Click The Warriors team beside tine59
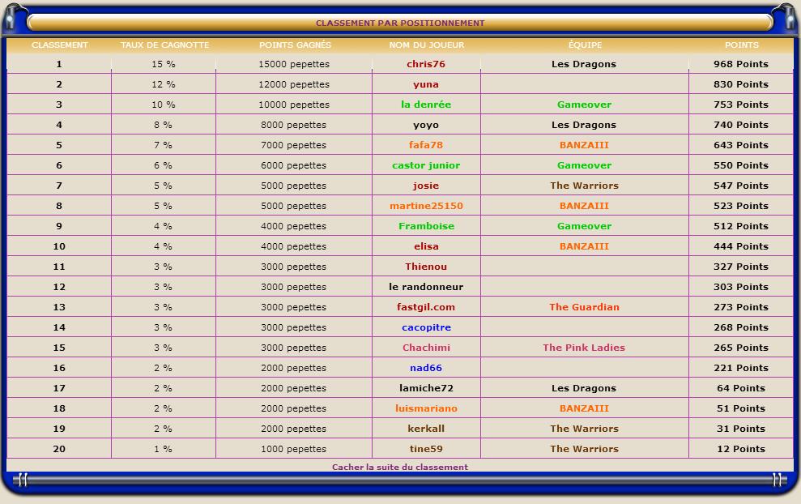Viewport: 801px width, 504px height. [583, 449]
